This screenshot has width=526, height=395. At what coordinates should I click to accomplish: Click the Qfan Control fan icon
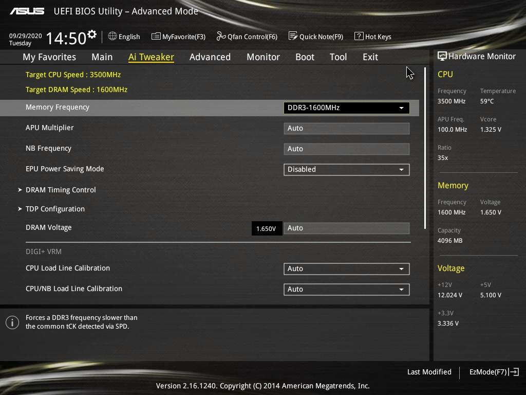(221, 36)
